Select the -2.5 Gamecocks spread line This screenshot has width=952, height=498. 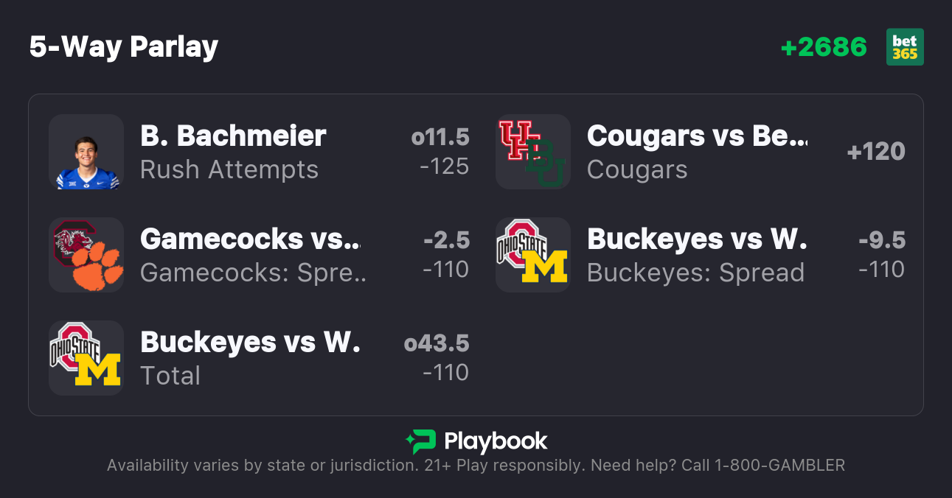(446, 240)
